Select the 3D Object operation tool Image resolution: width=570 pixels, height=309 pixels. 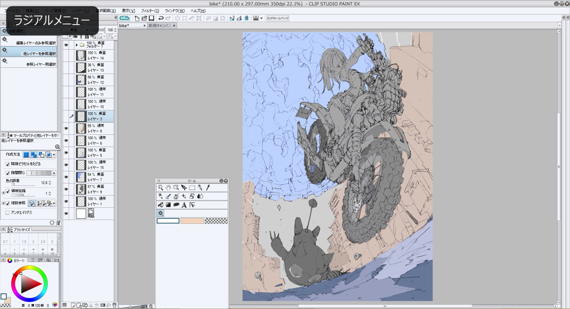pos(176,188)
